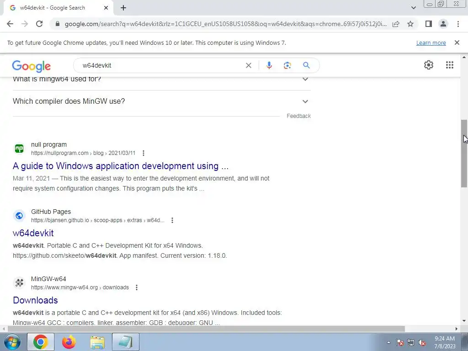468x351 pixels.
Task: Open tab search dropdown arrow
Action: tap(413, 8)
